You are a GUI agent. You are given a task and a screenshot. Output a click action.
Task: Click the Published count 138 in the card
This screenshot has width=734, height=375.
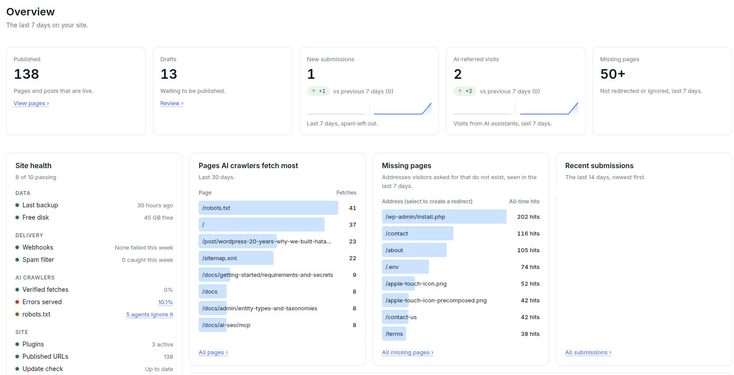tap(26, 74)
